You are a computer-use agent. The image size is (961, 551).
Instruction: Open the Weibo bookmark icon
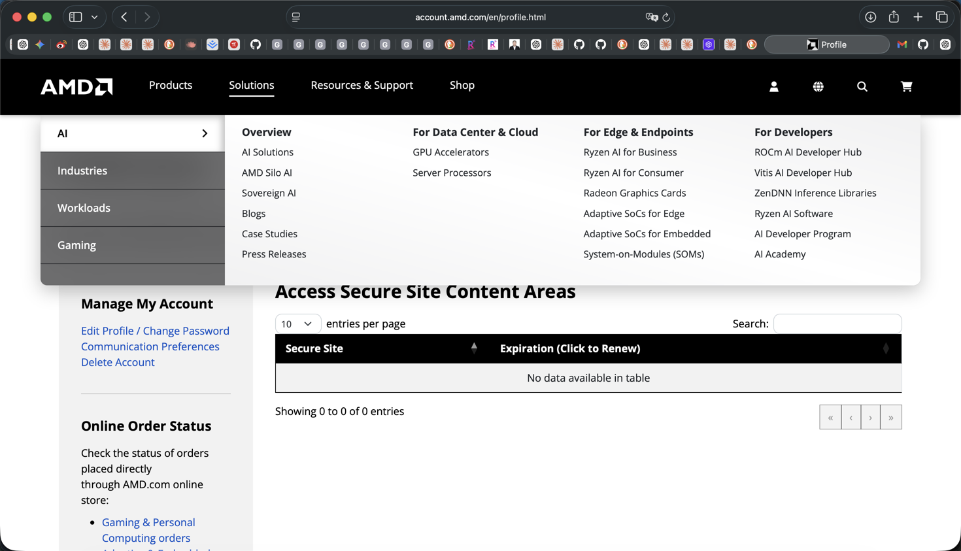61,44
